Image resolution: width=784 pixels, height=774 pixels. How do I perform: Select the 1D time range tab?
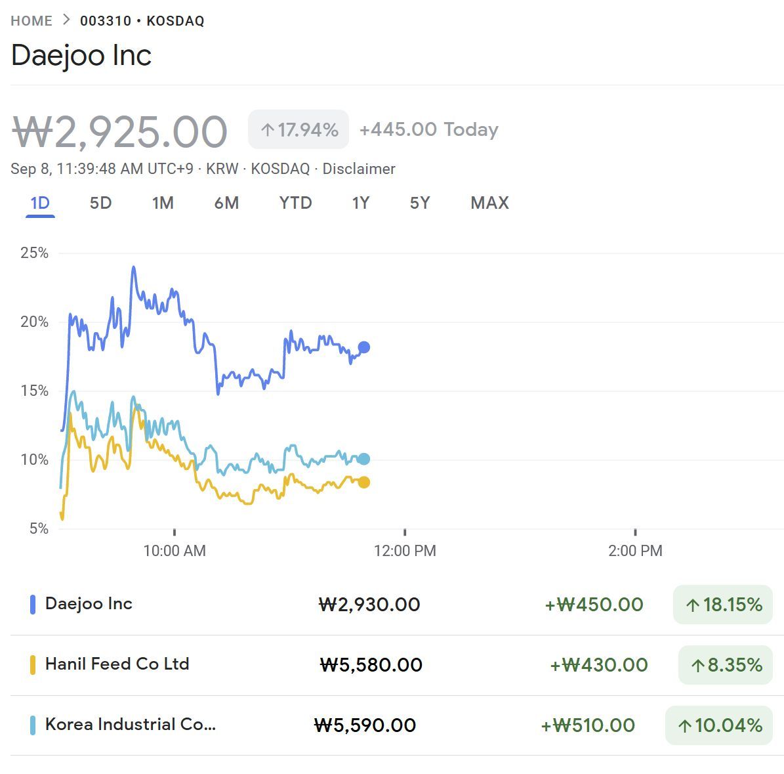40,203
